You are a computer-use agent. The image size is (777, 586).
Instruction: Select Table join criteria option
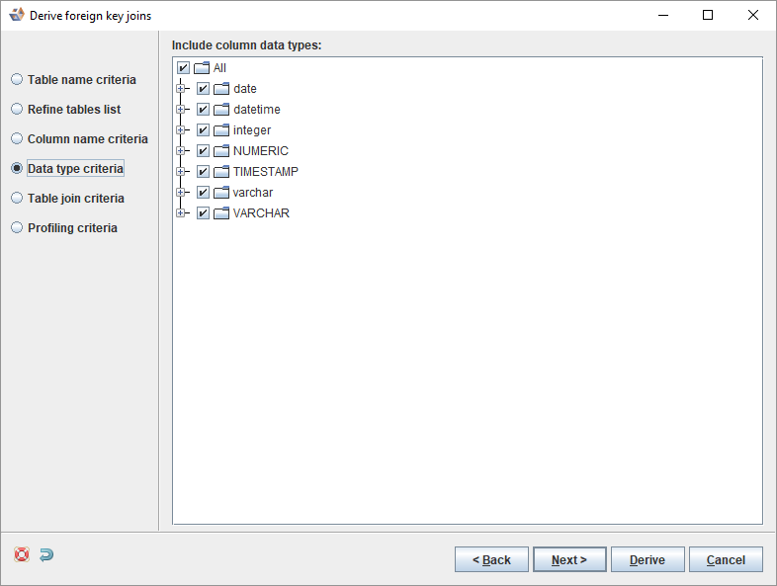tap(17, 199)
